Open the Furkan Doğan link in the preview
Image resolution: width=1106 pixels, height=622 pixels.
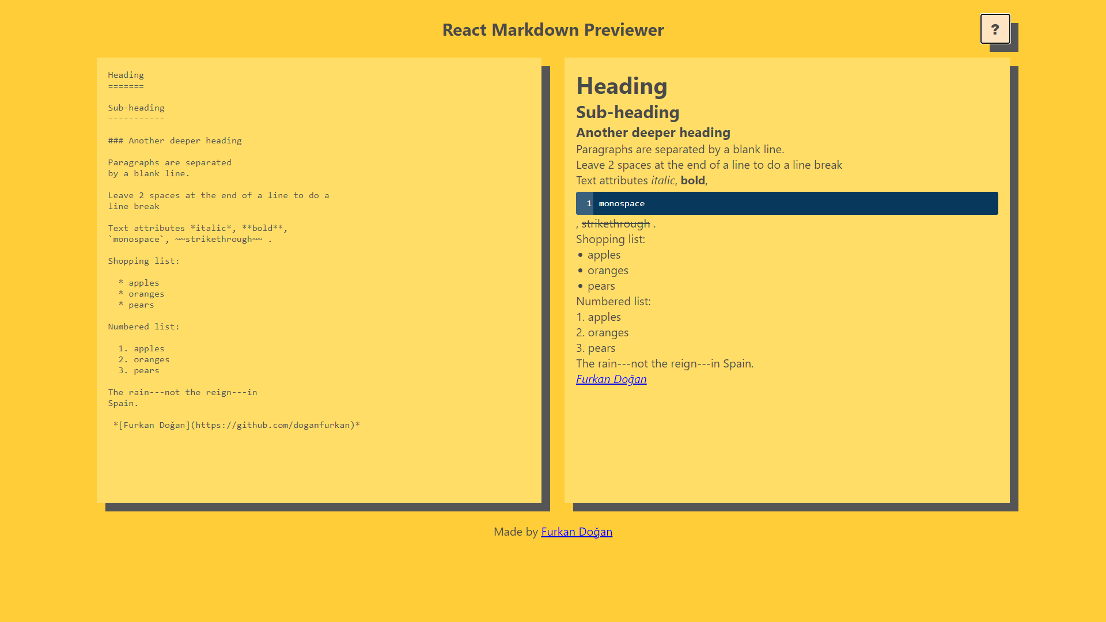pyautogui.click(x=611, y=379)
